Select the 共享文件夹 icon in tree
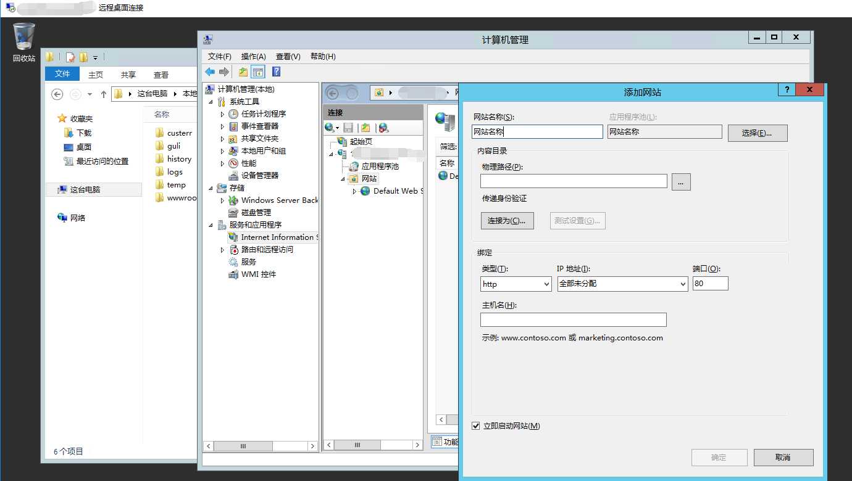 click(233, 139)
